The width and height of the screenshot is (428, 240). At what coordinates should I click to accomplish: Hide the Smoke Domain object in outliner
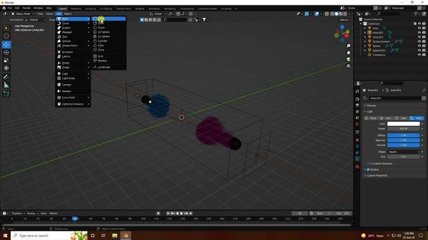(419, 41)
